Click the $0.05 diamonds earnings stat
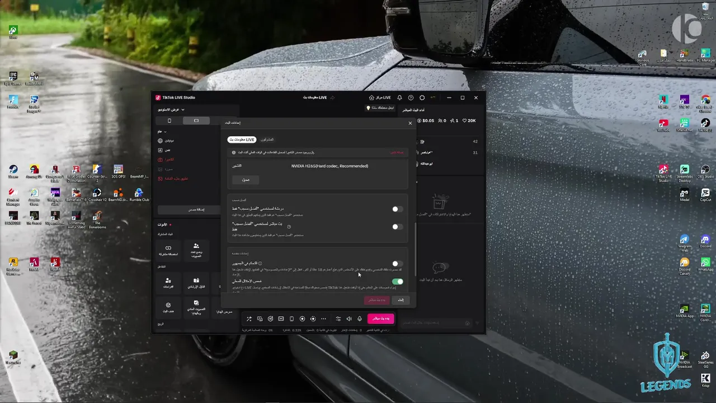 coord(426,120)
